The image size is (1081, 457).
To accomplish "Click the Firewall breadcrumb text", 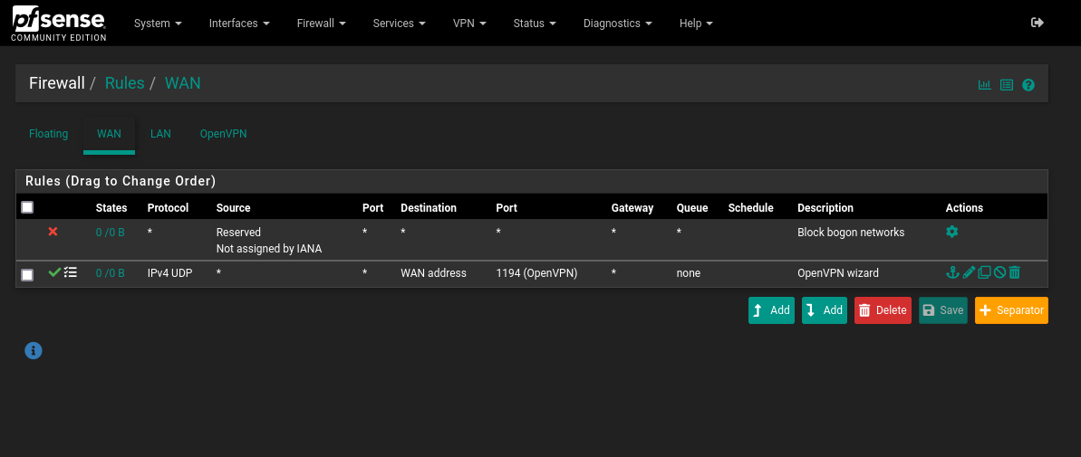I will pyautogui.click(x=56, y=83).
